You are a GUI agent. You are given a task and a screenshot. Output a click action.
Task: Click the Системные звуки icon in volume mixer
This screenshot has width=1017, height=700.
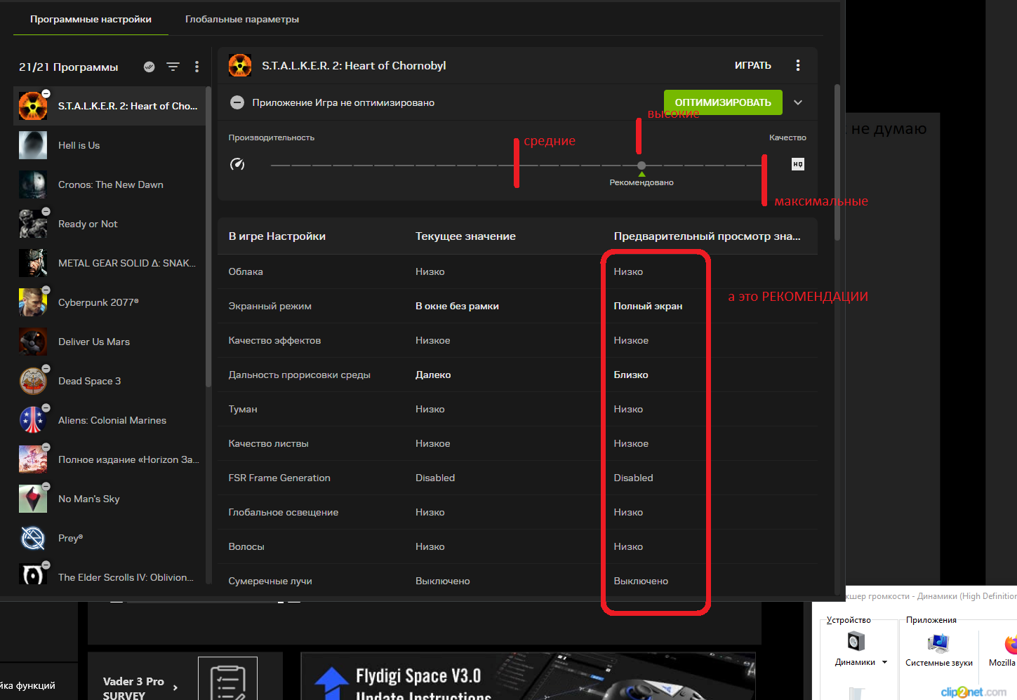[x=938, y=642]
